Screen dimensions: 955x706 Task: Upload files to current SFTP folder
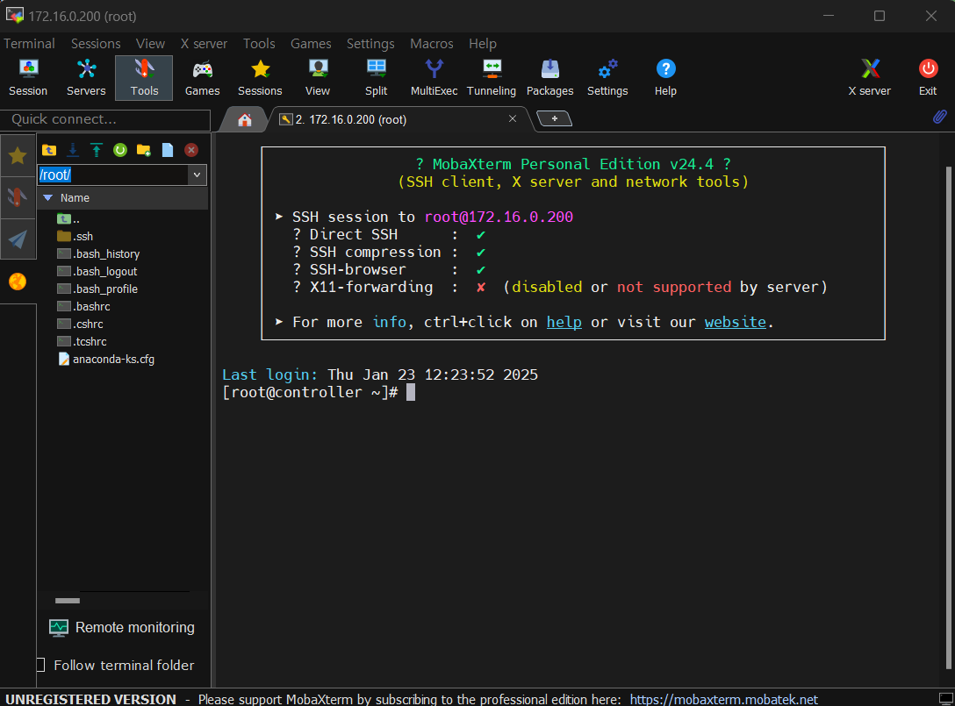pyautogui.click(x=97, y=150)
